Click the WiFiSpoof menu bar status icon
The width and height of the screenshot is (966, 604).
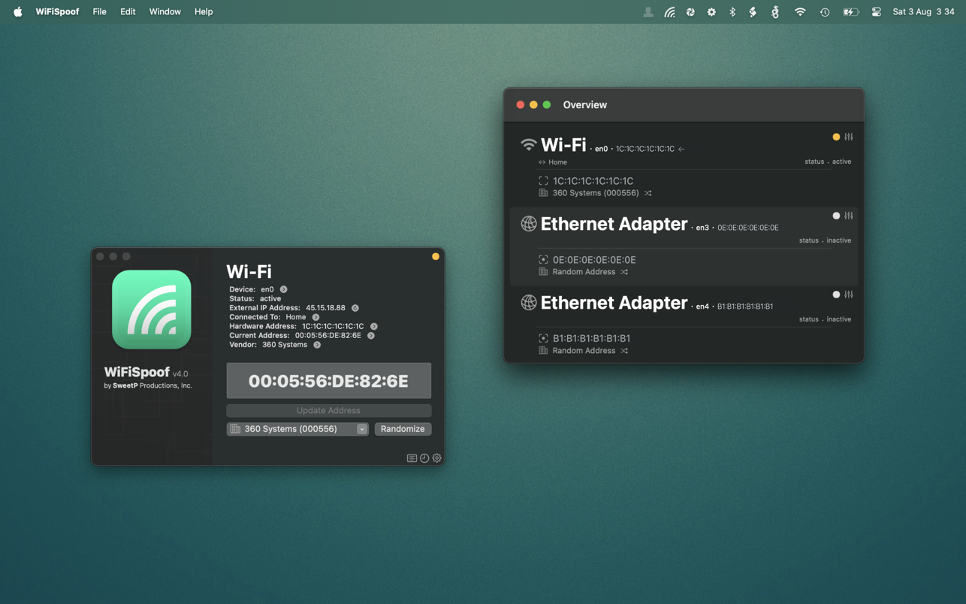(669, 12)
